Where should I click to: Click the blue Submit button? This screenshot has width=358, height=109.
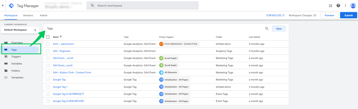tap(348, 15)
